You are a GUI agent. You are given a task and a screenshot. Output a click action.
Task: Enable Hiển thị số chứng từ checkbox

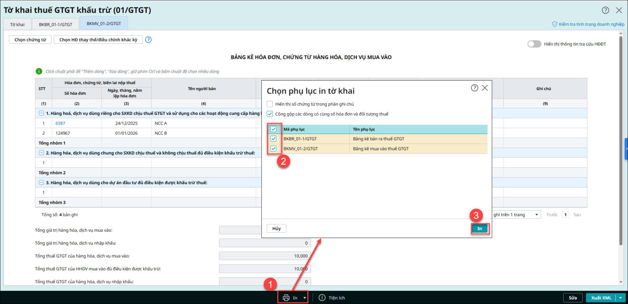coord(270,104)
